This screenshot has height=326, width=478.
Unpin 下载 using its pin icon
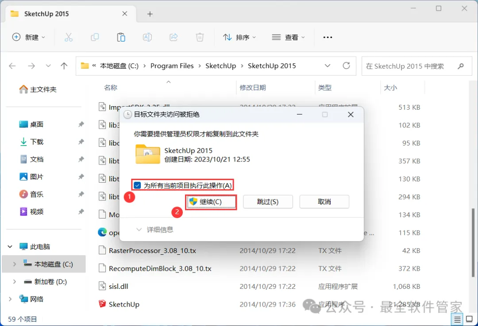pos(81,142)
